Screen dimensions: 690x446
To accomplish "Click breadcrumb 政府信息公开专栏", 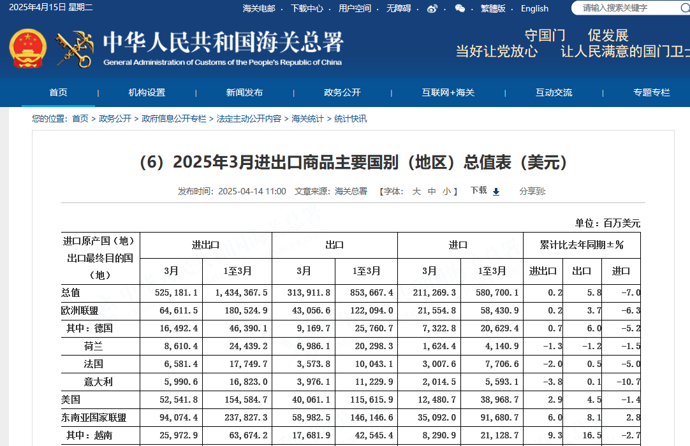I will point(174,119).
